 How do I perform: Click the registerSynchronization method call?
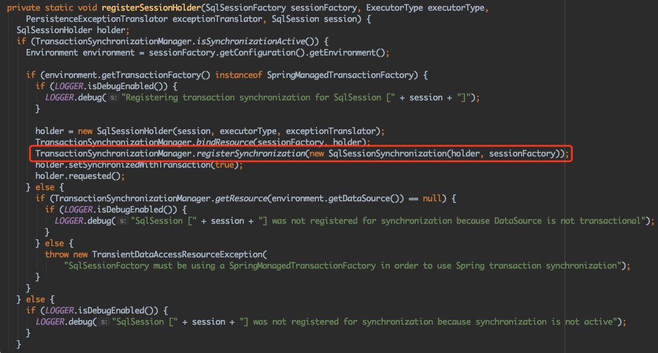[251, 153]
